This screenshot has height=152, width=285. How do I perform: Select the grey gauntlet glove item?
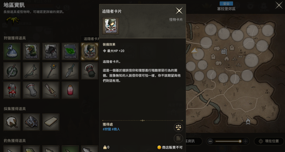[31, 90]
